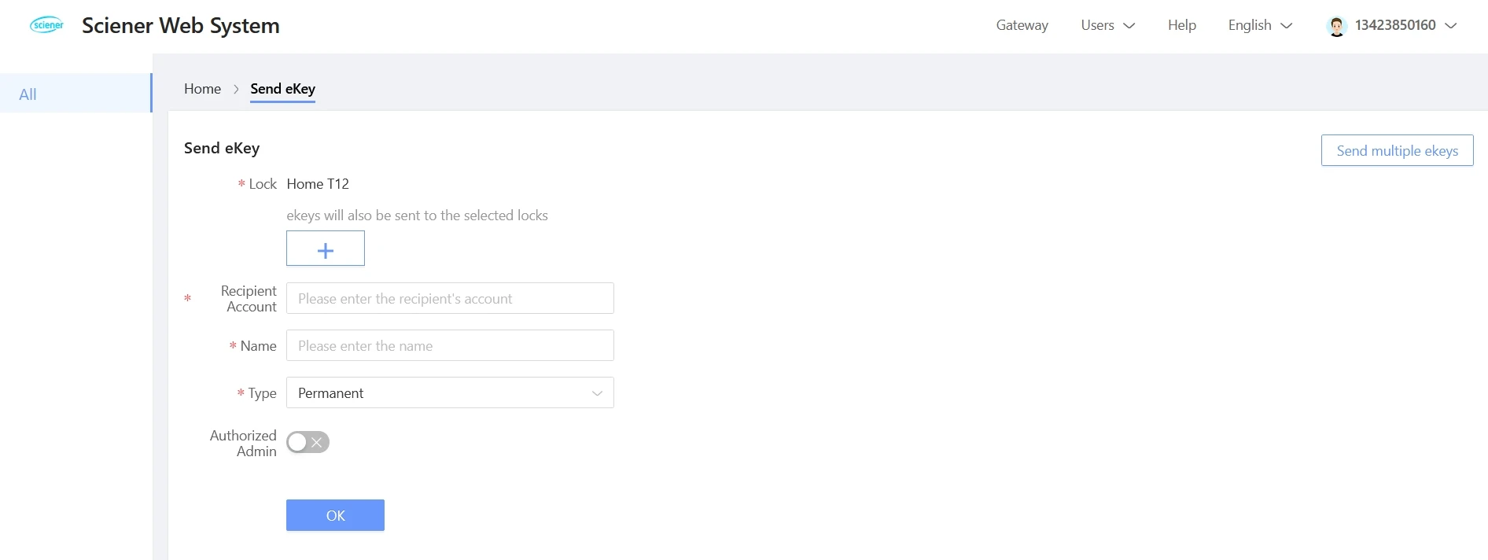Image resolution: width=1488 pixels, height=560 pixels.
Task: Click Send multiple ekeys button
Action: [x=1397, y=150]
